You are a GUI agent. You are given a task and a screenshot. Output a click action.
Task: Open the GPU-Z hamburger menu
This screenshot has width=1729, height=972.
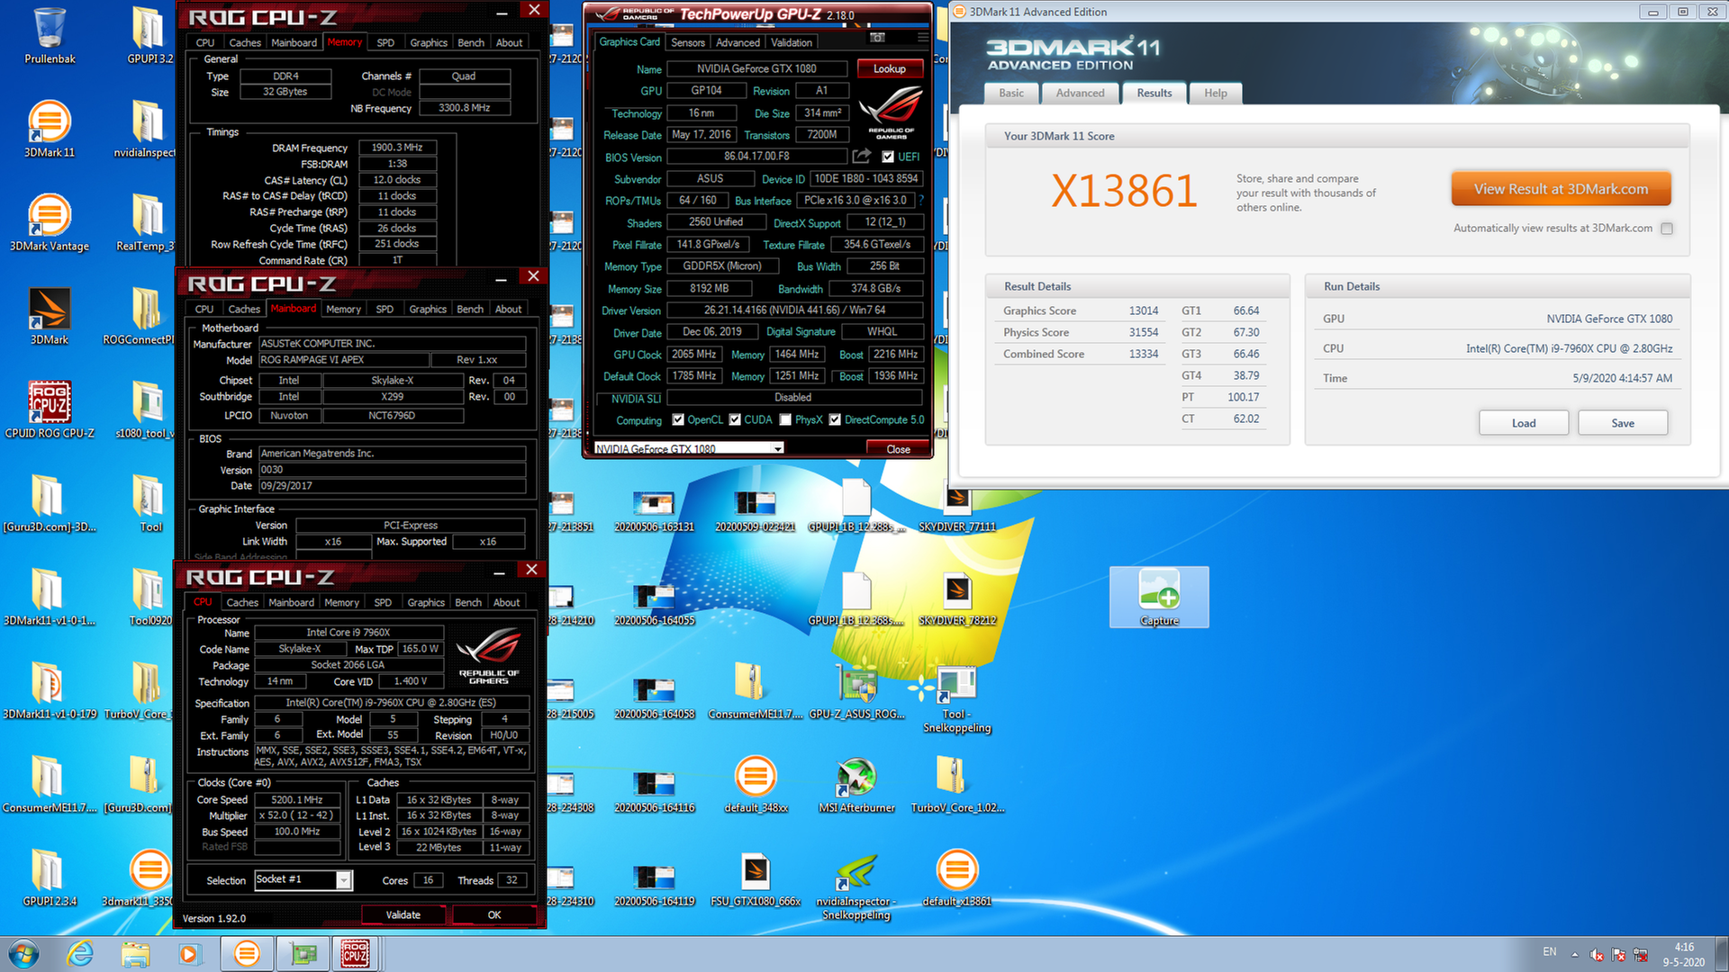[922, 38]
